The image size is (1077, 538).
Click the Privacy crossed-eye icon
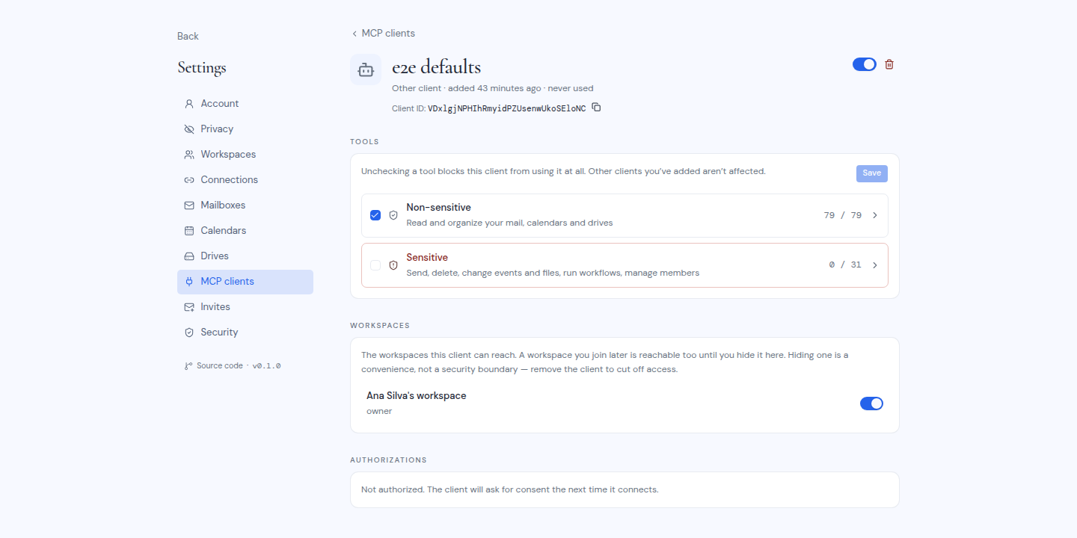(189, 129)
